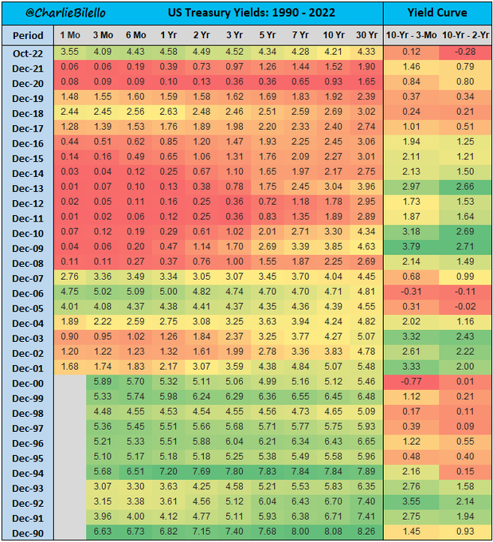This screenshot has height=542, width=493.
Task: Select the 10-Yr - 3-Mo column header
Action: pyautogui.click(x=411, y=37)
